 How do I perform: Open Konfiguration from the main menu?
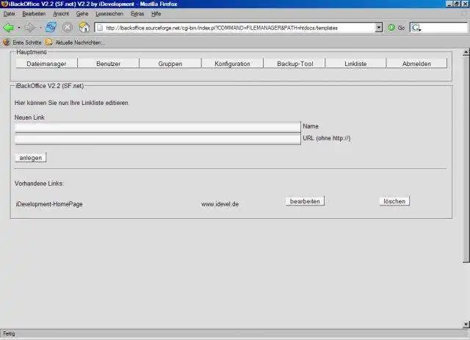[x=232, y=64]
